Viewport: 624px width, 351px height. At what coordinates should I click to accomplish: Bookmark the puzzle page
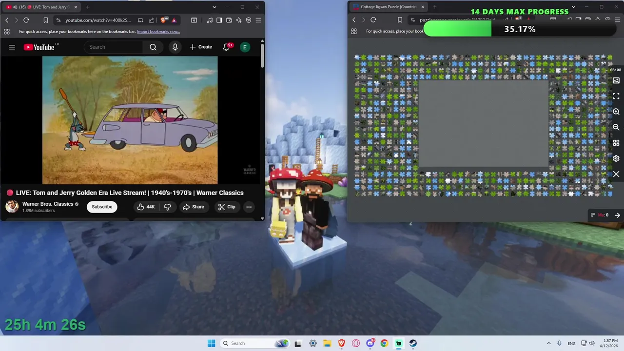coord(400,20)
